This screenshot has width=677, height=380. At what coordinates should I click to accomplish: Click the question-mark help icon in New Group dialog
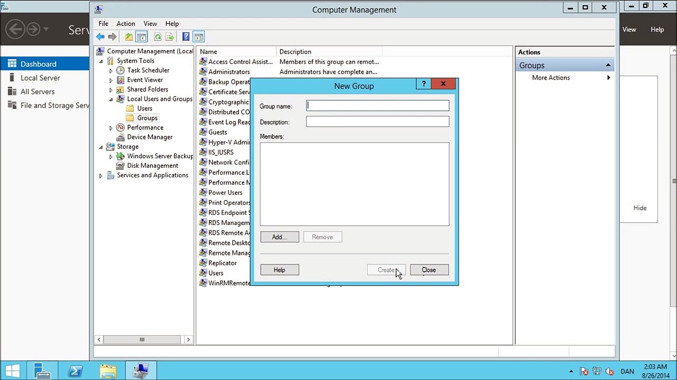point(424,84)
